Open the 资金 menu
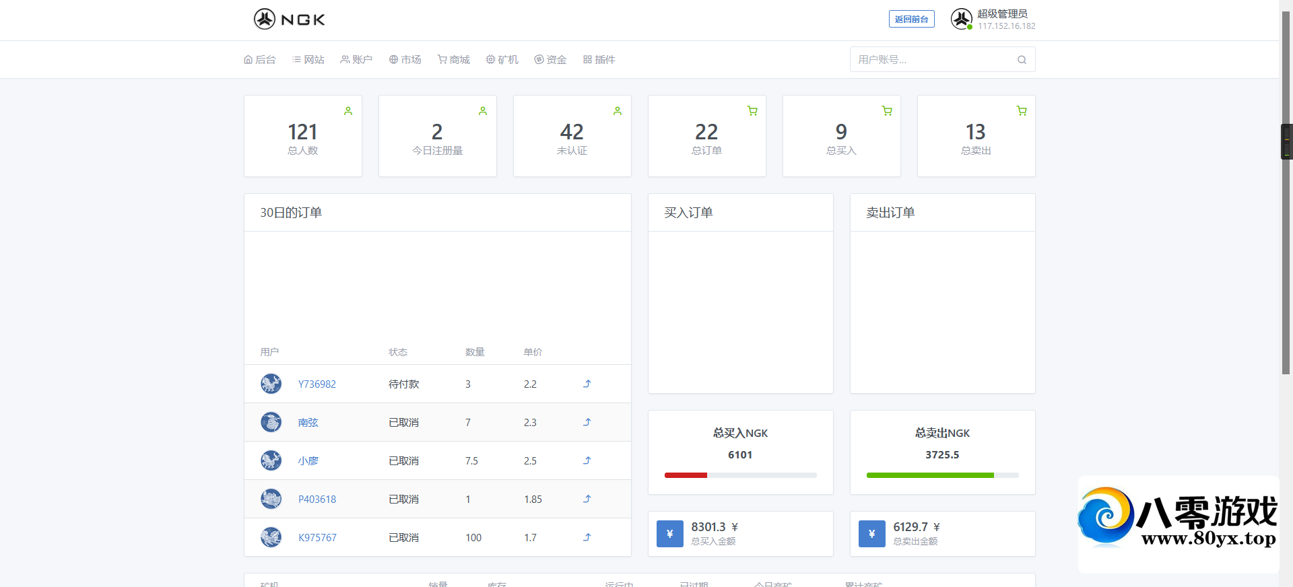Viewport: 1293px width, 587px height. coord(551,59)
